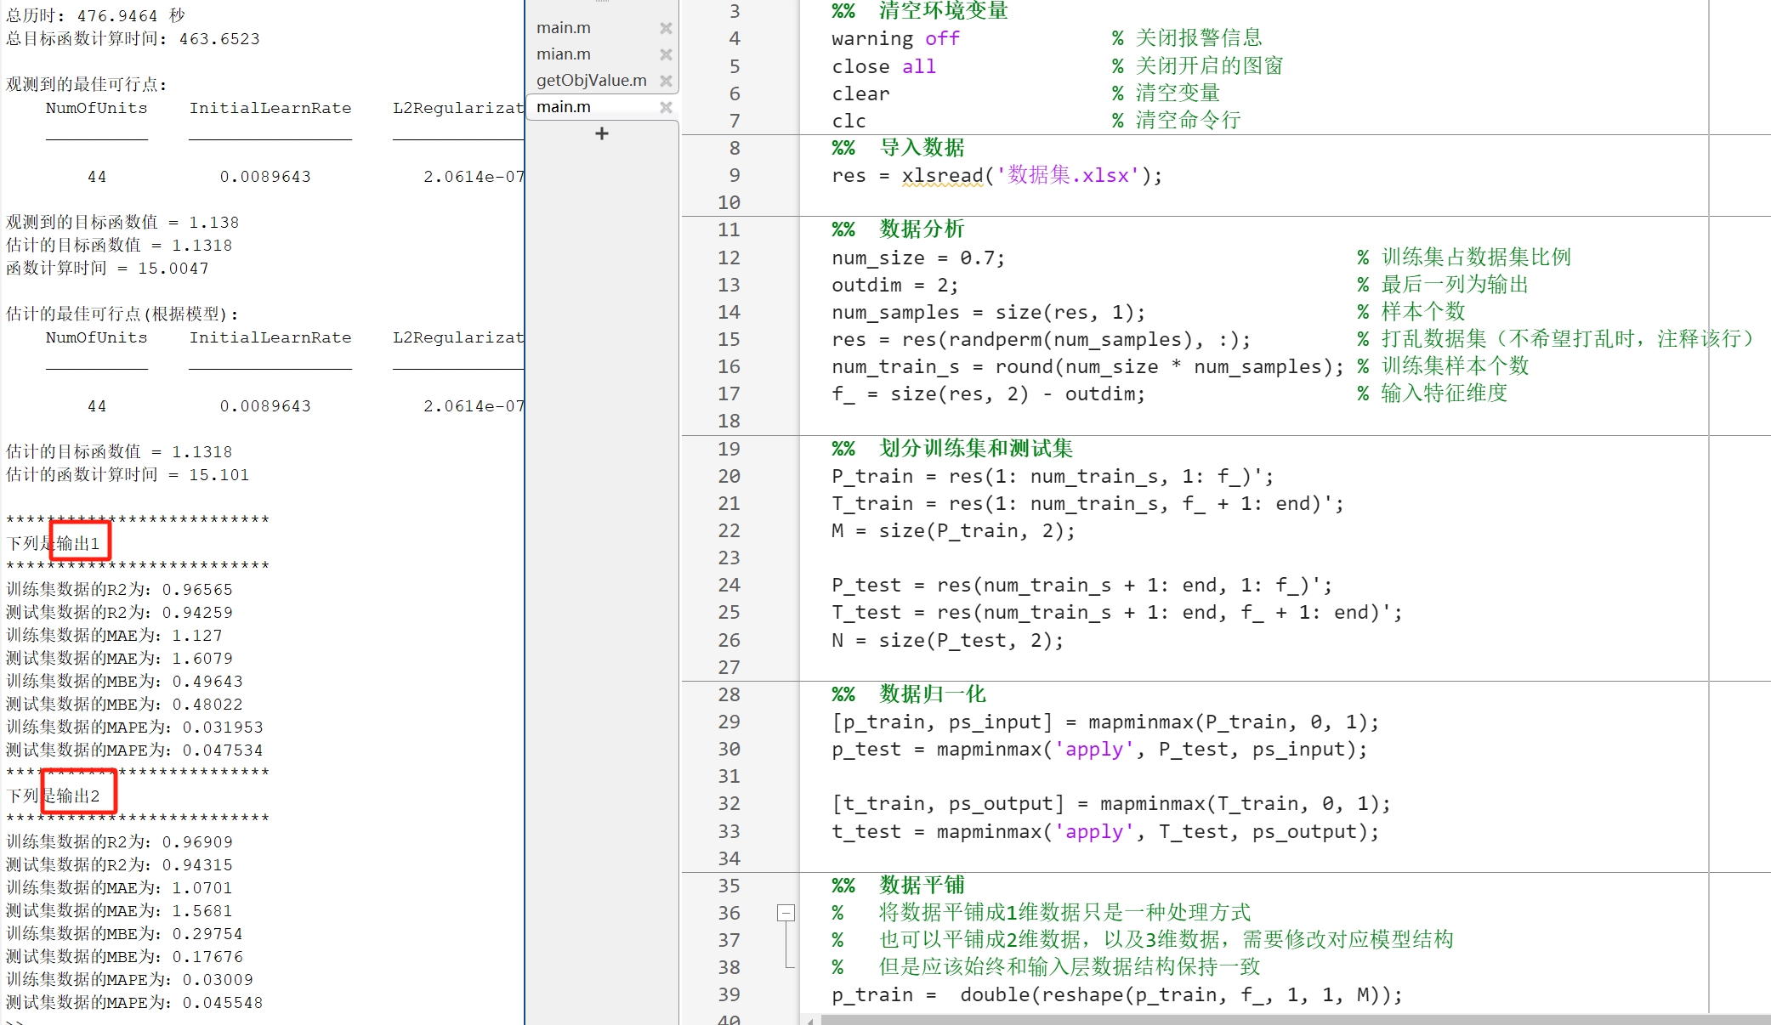1771x1025 pixels.
Task: Click the drag grip above the file tabs
Action: 602,3
